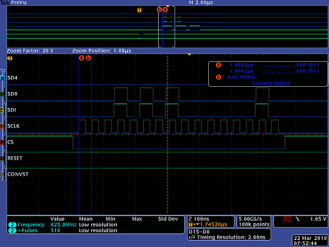The height and width of the screenshot is (247, 329).
Task: Select the SD4 channel label
Action: click(12, 78)
